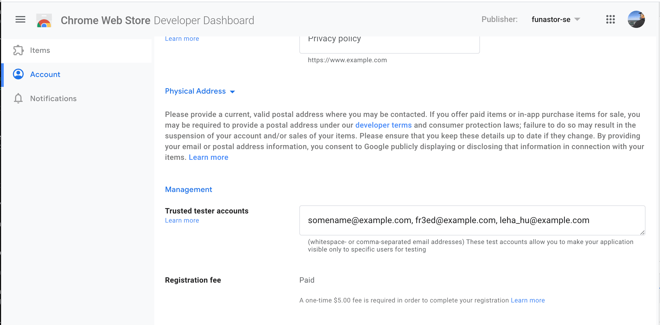Click the Trusted tester accounts text area
Viewport: 660px width, 325px height.
click(x=472, y=220)
